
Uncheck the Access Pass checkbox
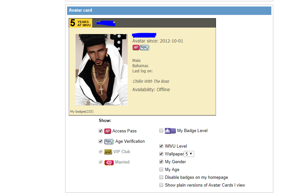[x=101, y=131]
